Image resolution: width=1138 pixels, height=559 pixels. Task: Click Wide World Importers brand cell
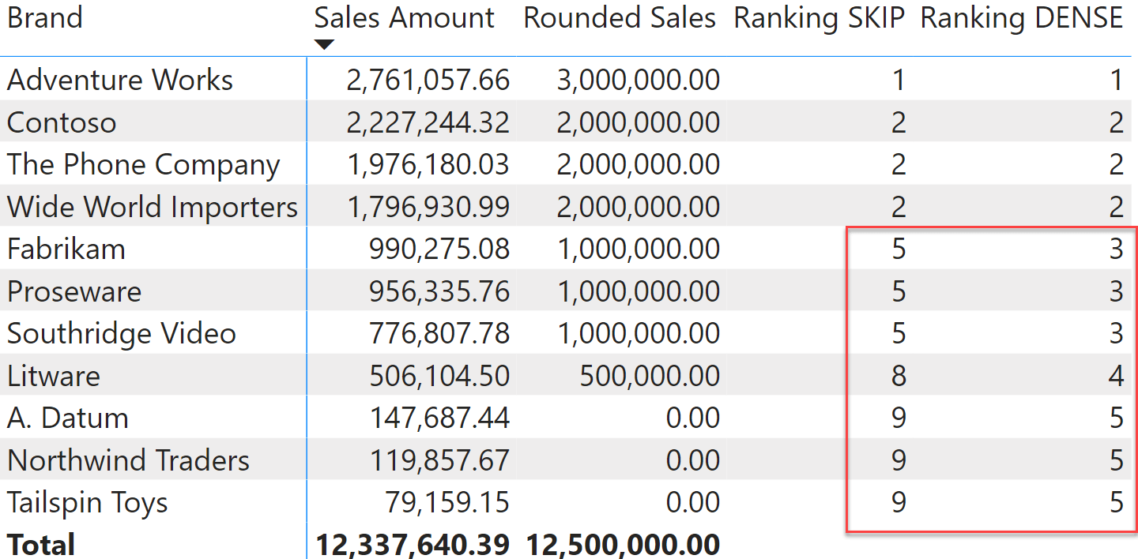tap(153, 207)
